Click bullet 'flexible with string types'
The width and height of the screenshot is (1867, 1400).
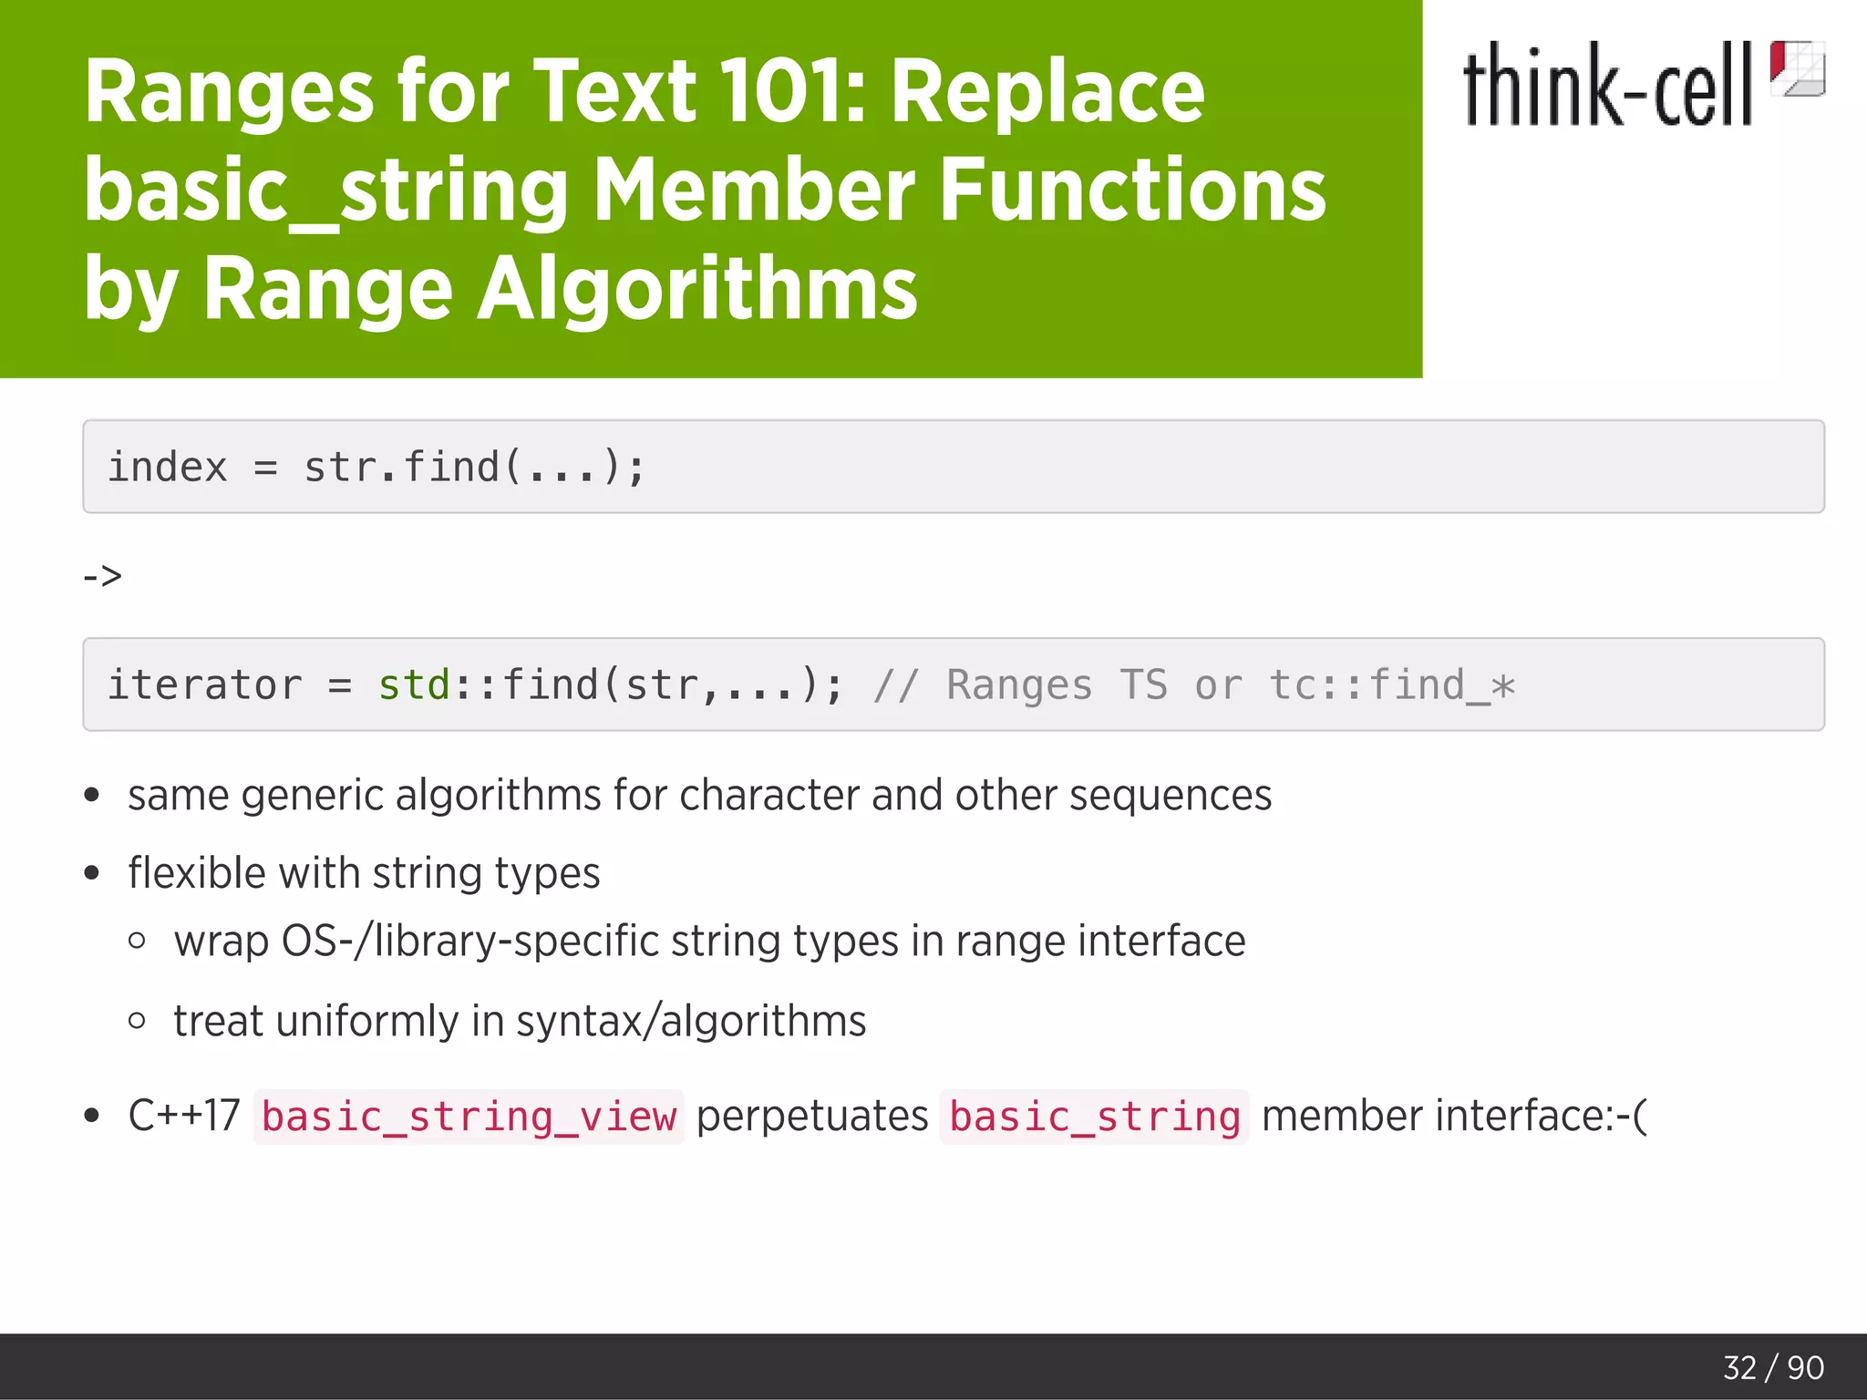click(364, 873)
